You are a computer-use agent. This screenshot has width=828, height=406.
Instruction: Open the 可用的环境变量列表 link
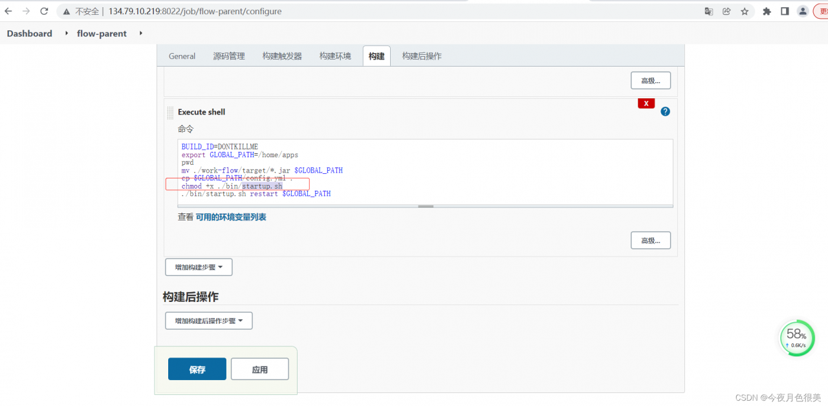pyautogui.click(x=231, y=217)
